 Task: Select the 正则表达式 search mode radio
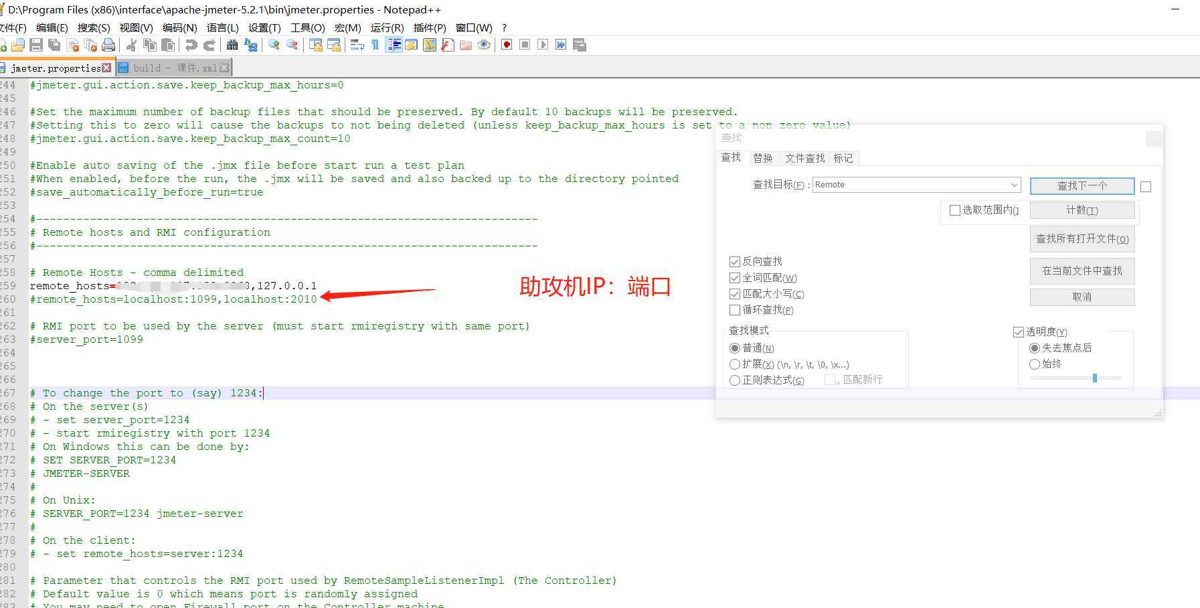coord(735,380)
